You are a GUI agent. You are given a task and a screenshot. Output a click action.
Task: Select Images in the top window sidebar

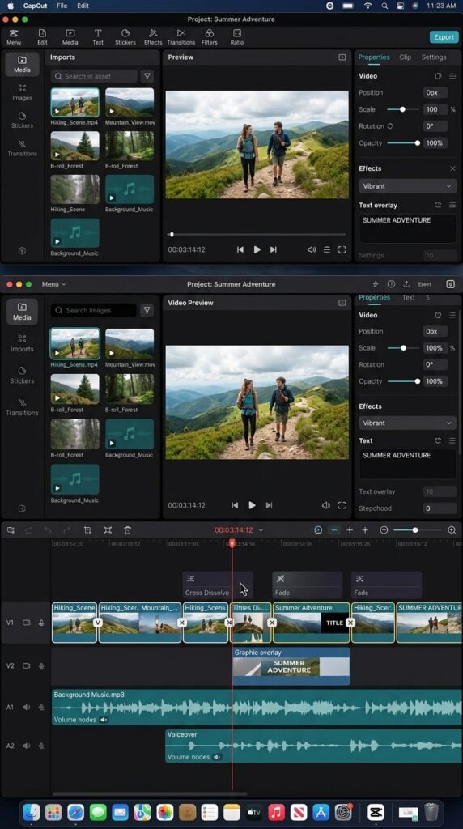pos(22,92)
